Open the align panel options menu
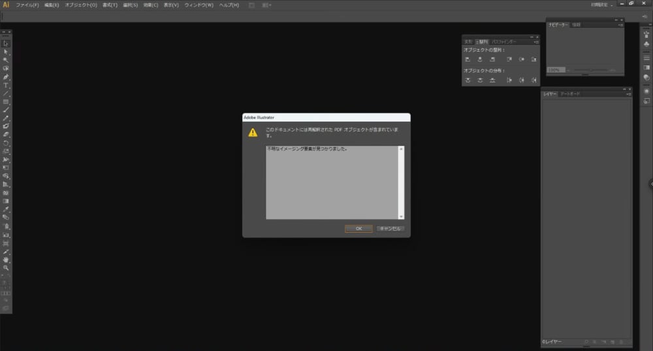Screen dimensions: 653x351 536,42
